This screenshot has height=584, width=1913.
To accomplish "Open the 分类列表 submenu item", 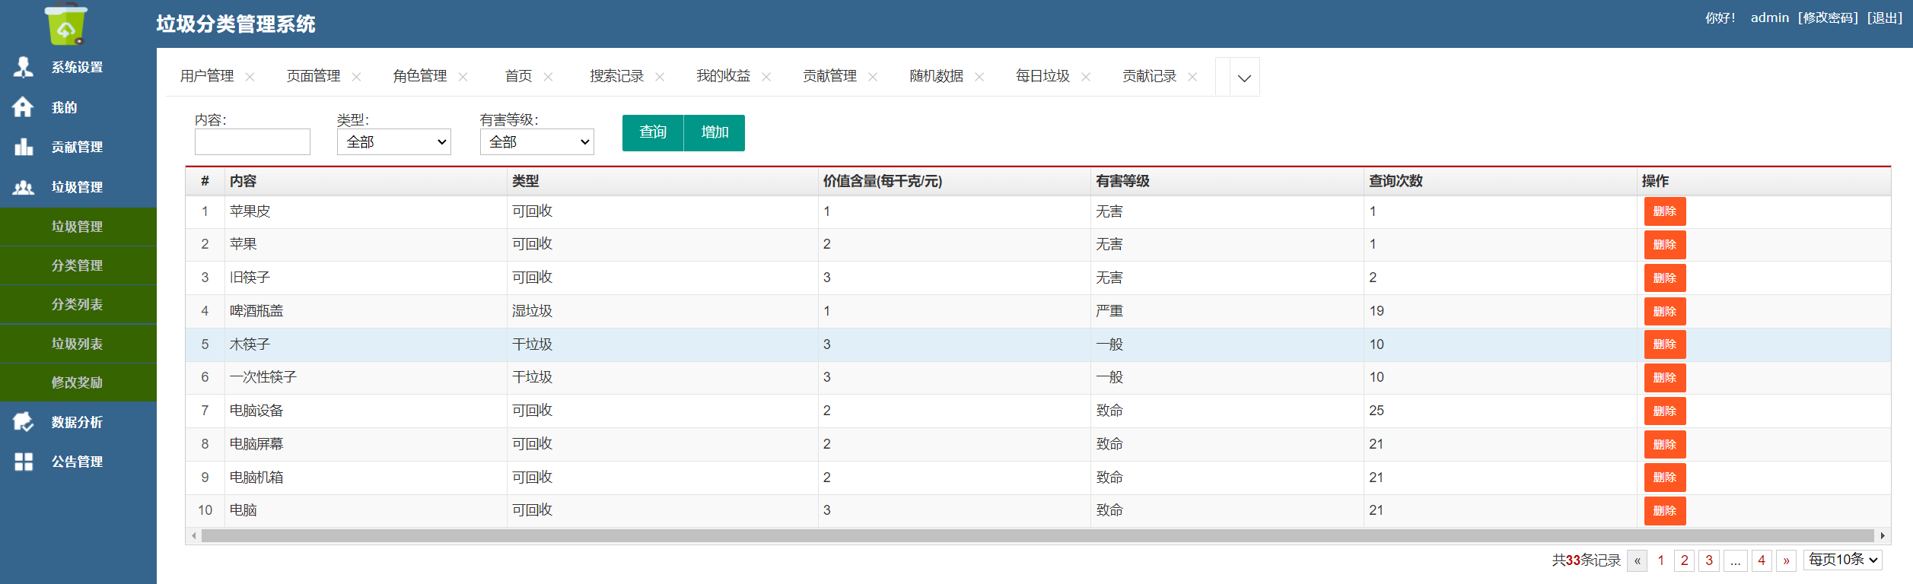I will coord(78,304).
